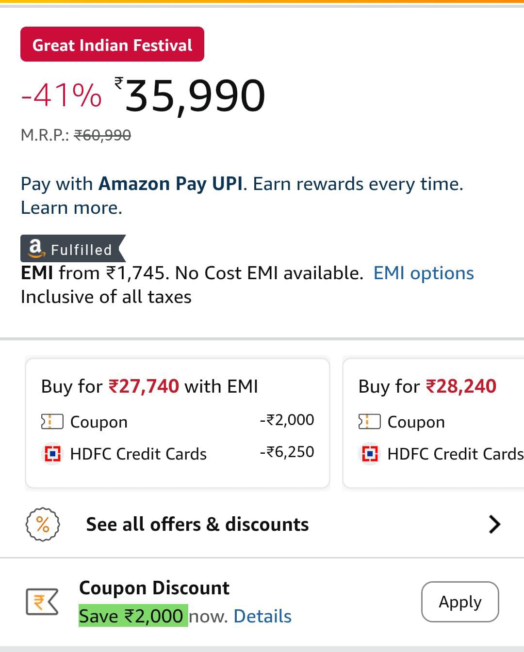Open See all offers & discounts
Screen dimensions: 524x652
pyautogui.click(x=197, y=525)
